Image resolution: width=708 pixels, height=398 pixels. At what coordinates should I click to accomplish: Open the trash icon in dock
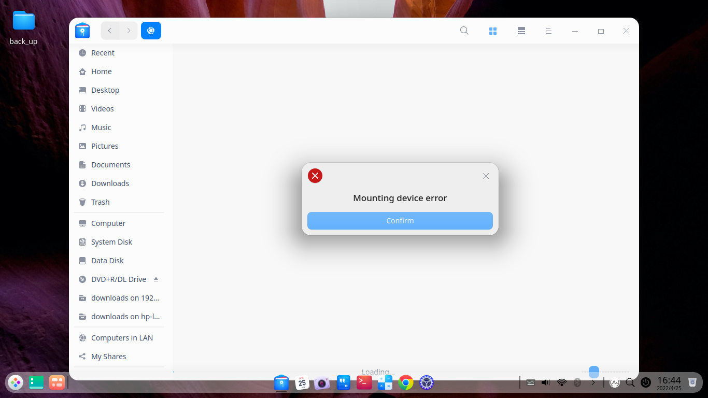tap(692, 383)
